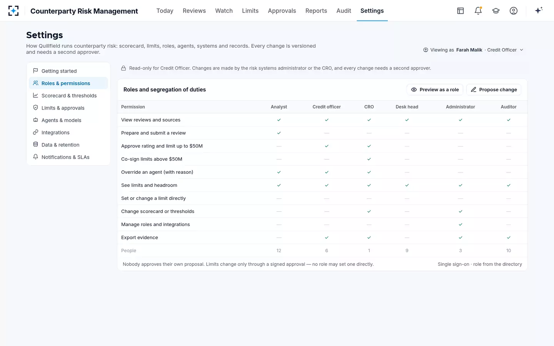
Task: Open Integrations settings section
Action: coord(68,132)
